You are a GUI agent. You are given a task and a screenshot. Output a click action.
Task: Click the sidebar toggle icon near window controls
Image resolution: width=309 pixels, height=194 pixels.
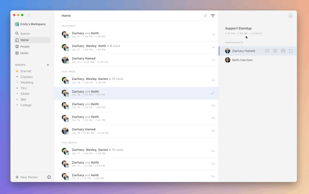[29, 15]
